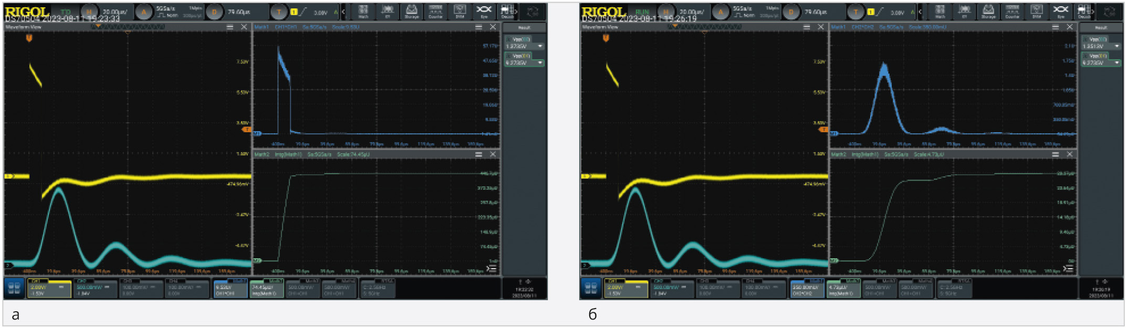The width and height of the screenshot is (1127, 328).
Task: Click the trigger level marker in screen a
Action: 246,129
